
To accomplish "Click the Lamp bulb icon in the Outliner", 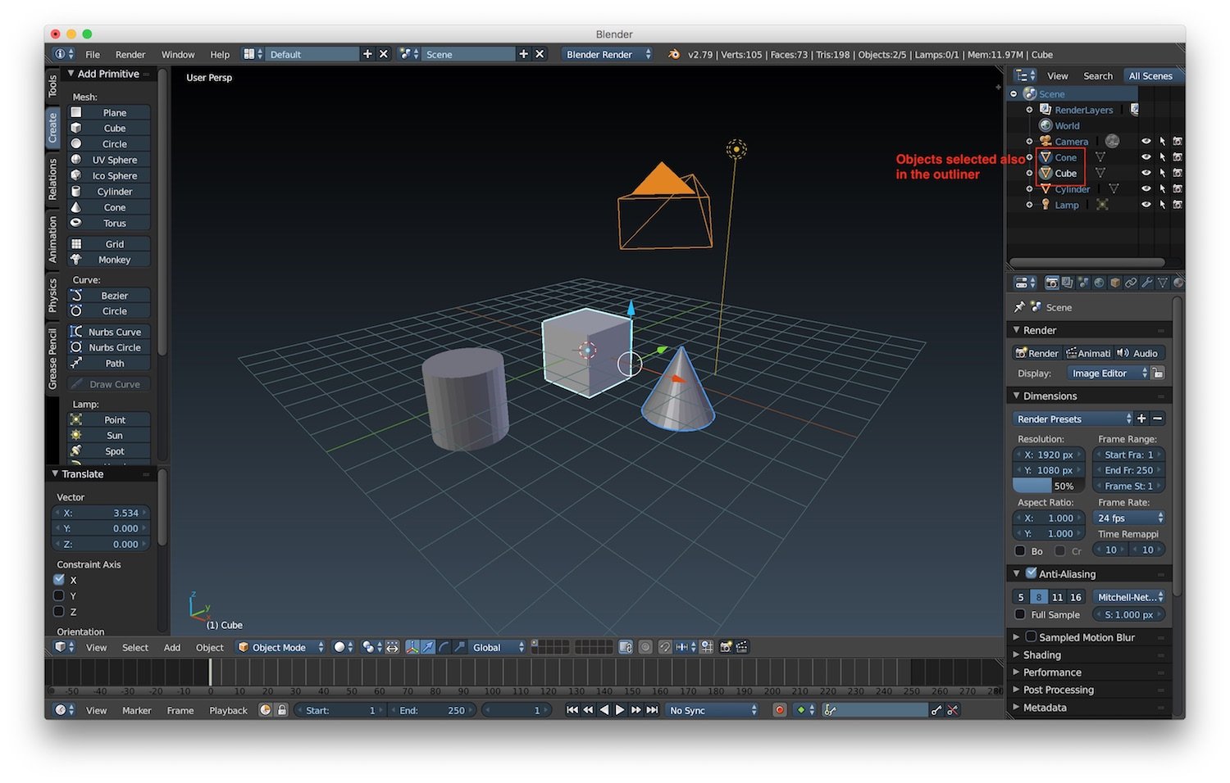I will tap(1045, 205).
